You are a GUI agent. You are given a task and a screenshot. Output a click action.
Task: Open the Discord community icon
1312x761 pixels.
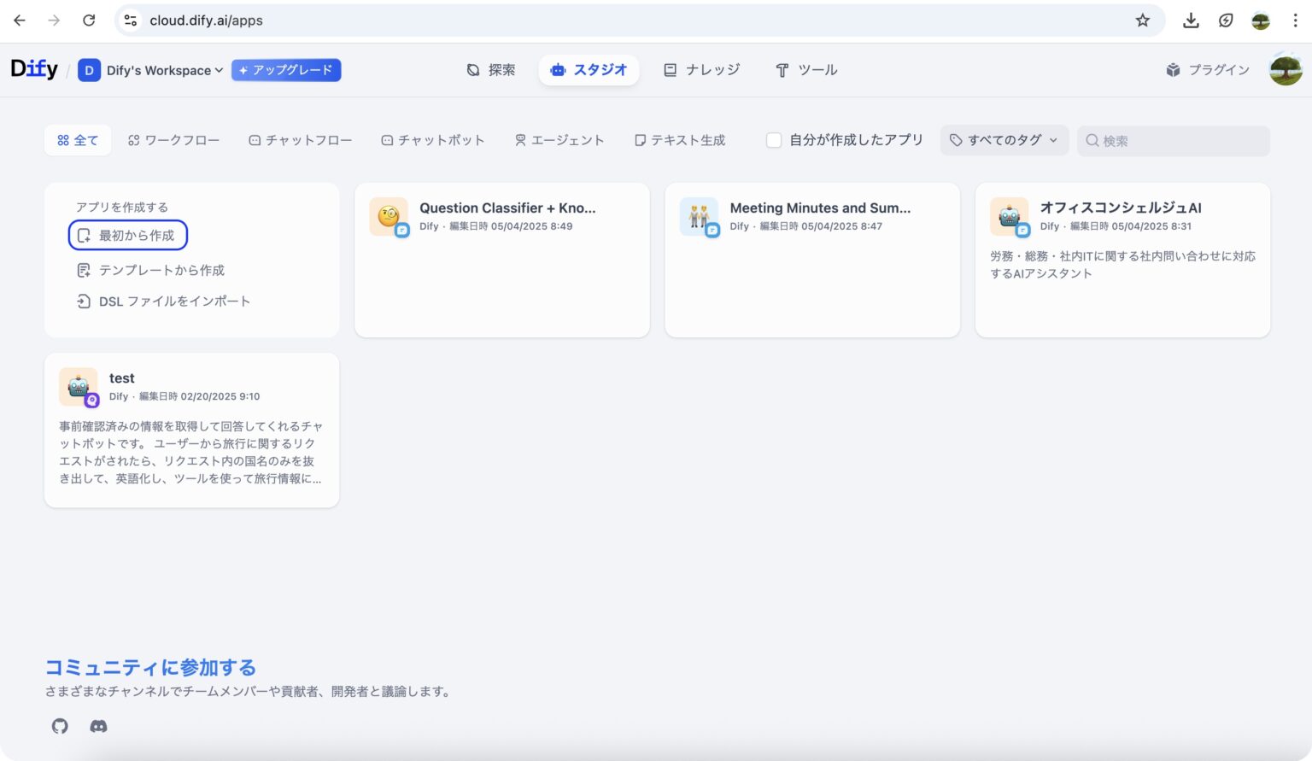(x=98, y=726)
